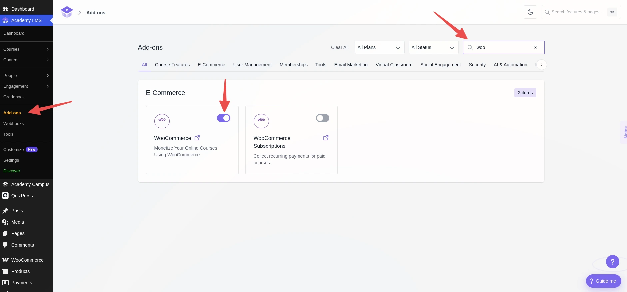Click the add-ons search field containing woo
The image size is (627, 292).
pos(504,47)
